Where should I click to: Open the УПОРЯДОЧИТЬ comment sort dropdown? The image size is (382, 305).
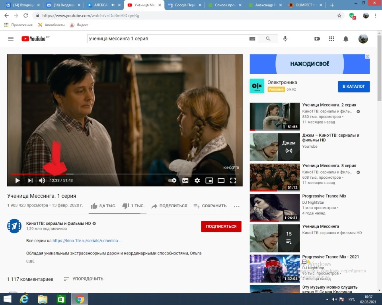pyautogui.click(x=84, y=279)
